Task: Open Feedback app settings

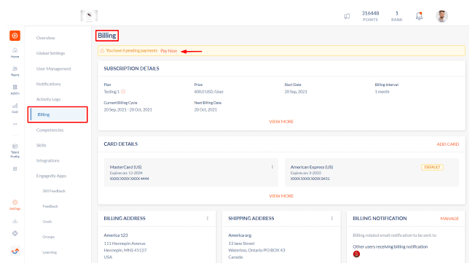Action: (50, 206)
